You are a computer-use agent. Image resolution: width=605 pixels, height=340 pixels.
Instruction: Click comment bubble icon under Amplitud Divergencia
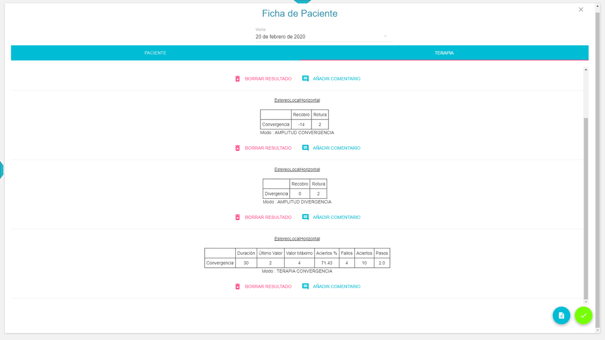point(305,217)
